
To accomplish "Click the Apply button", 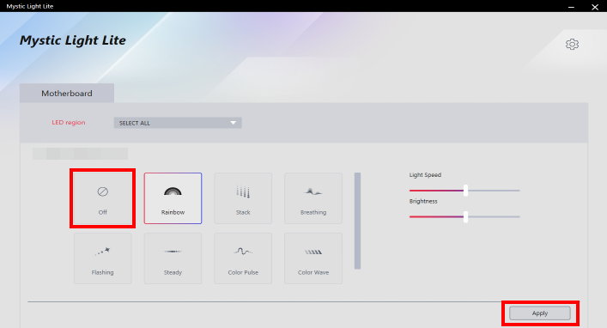I will pos(540,313).
